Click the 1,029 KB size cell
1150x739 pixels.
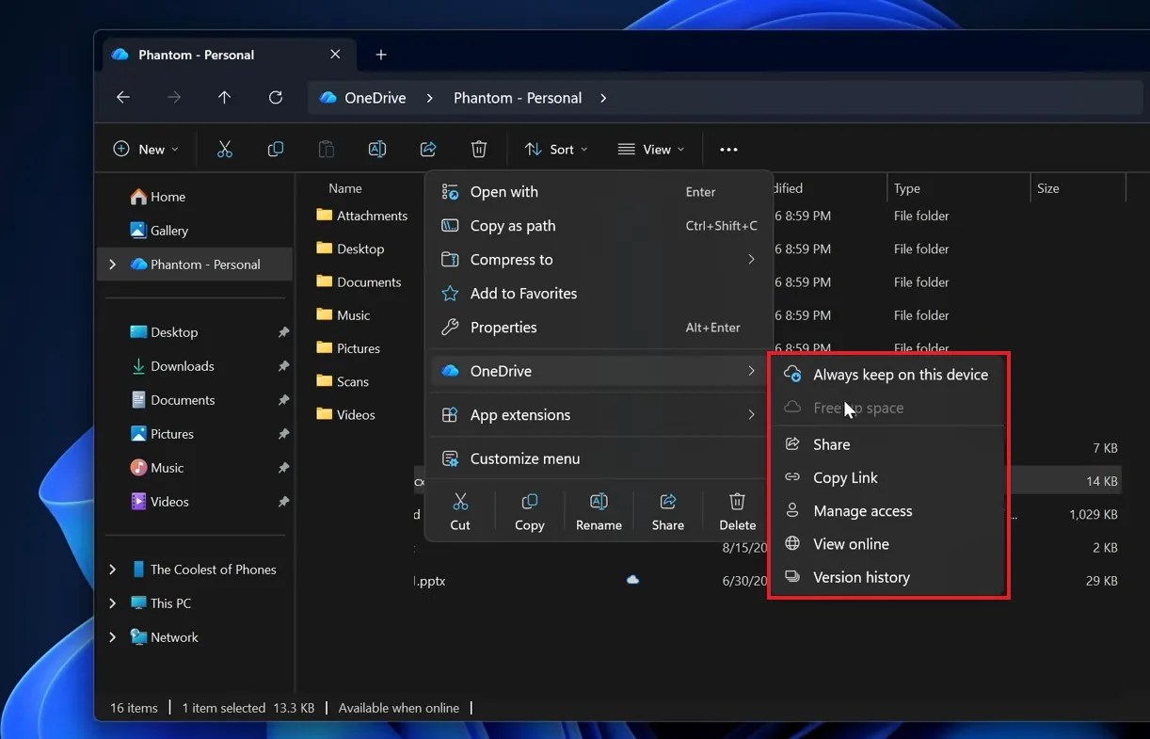(1094, 515)
